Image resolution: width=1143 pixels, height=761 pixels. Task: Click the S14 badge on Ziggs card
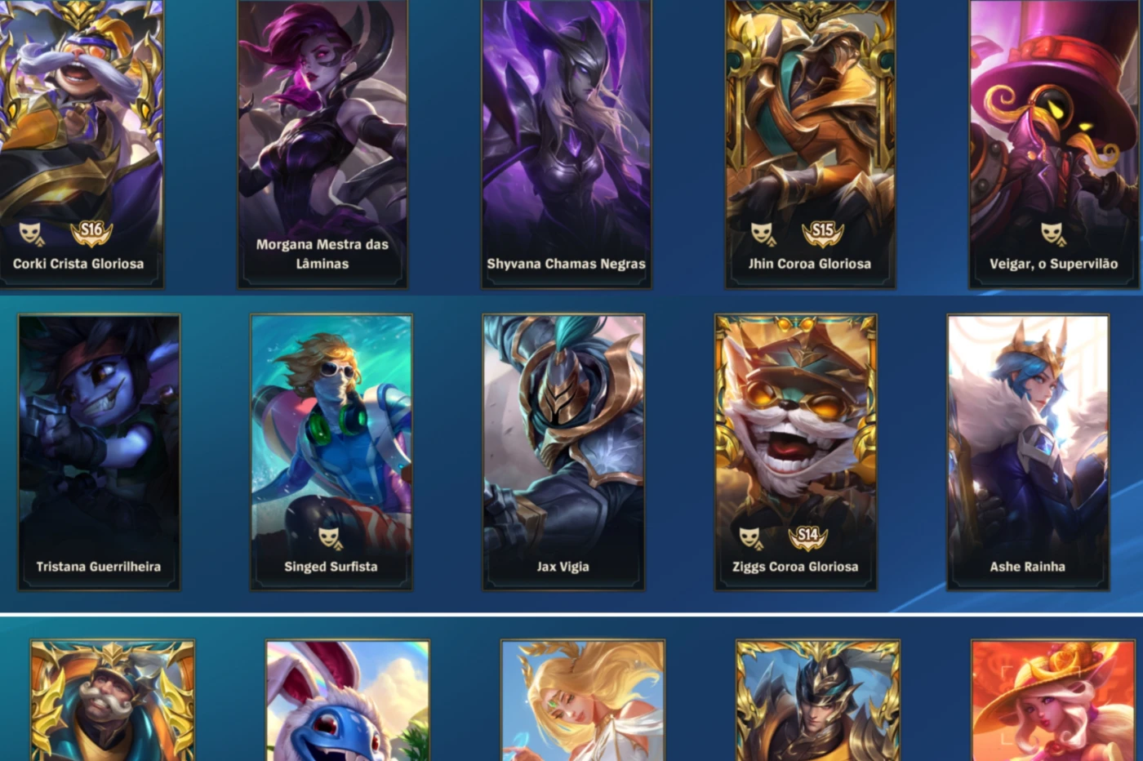pyautogui.click(x=807, y=536)
